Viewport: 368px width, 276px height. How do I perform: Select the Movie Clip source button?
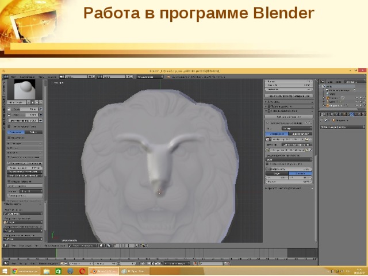click(300, 134)
